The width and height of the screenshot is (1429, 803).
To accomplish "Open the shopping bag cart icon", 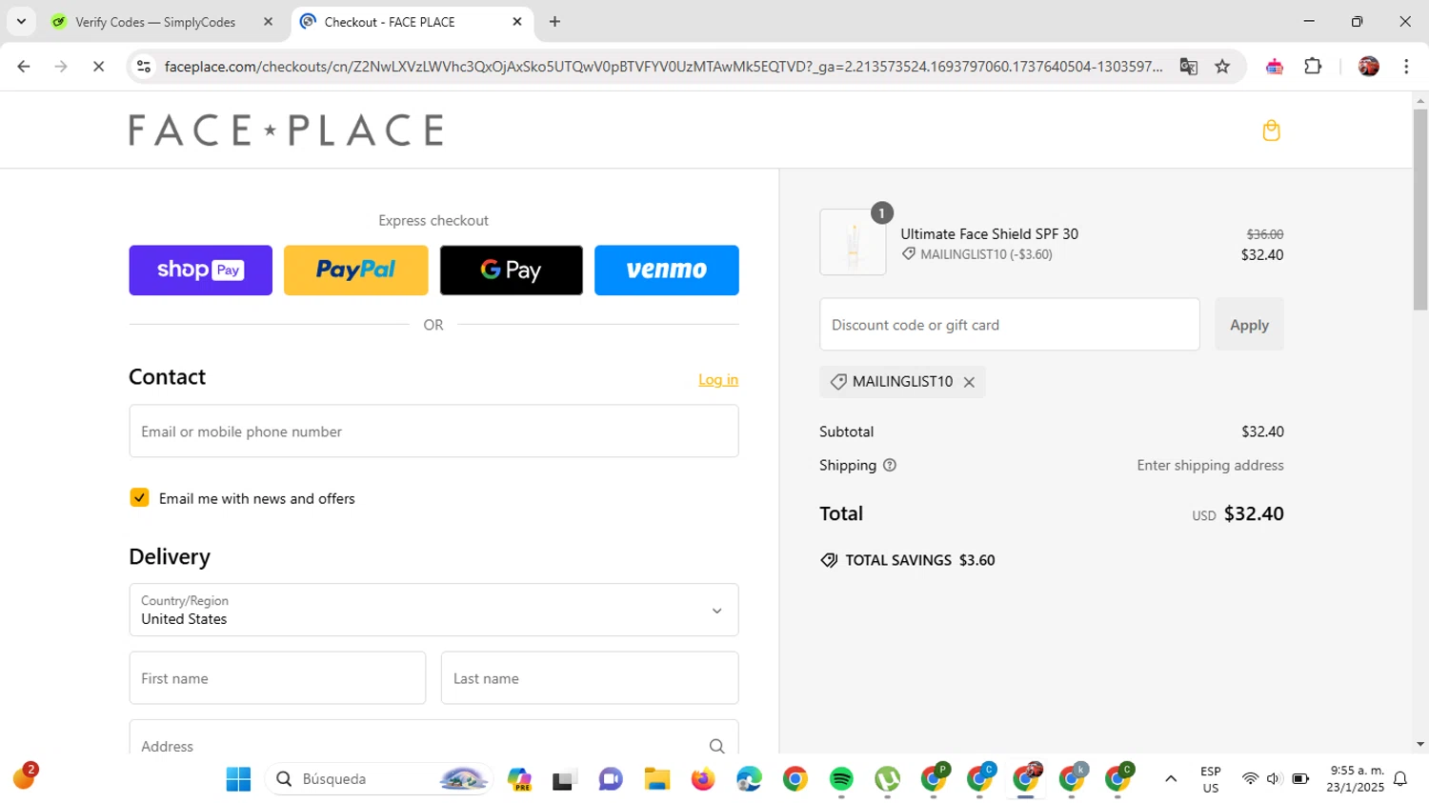I will click(x=1271, y=130).
